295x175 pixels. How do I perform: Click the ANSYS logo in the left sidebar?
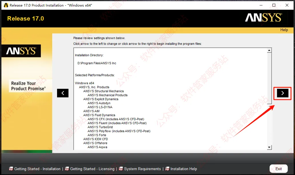point(21,51)
